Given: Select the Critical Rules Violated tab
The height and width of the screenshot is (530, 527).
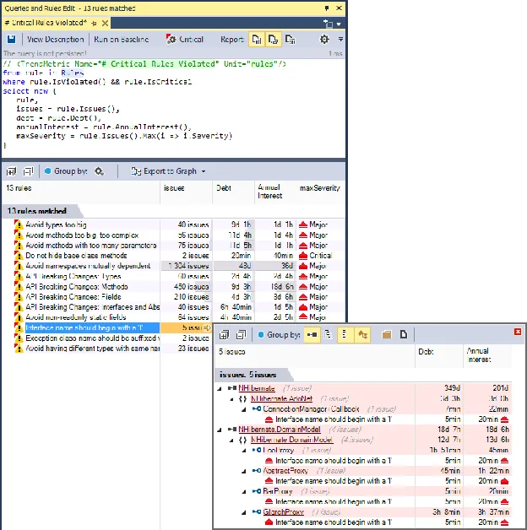Looking at the screenshot, I should [x=46, y=23].
